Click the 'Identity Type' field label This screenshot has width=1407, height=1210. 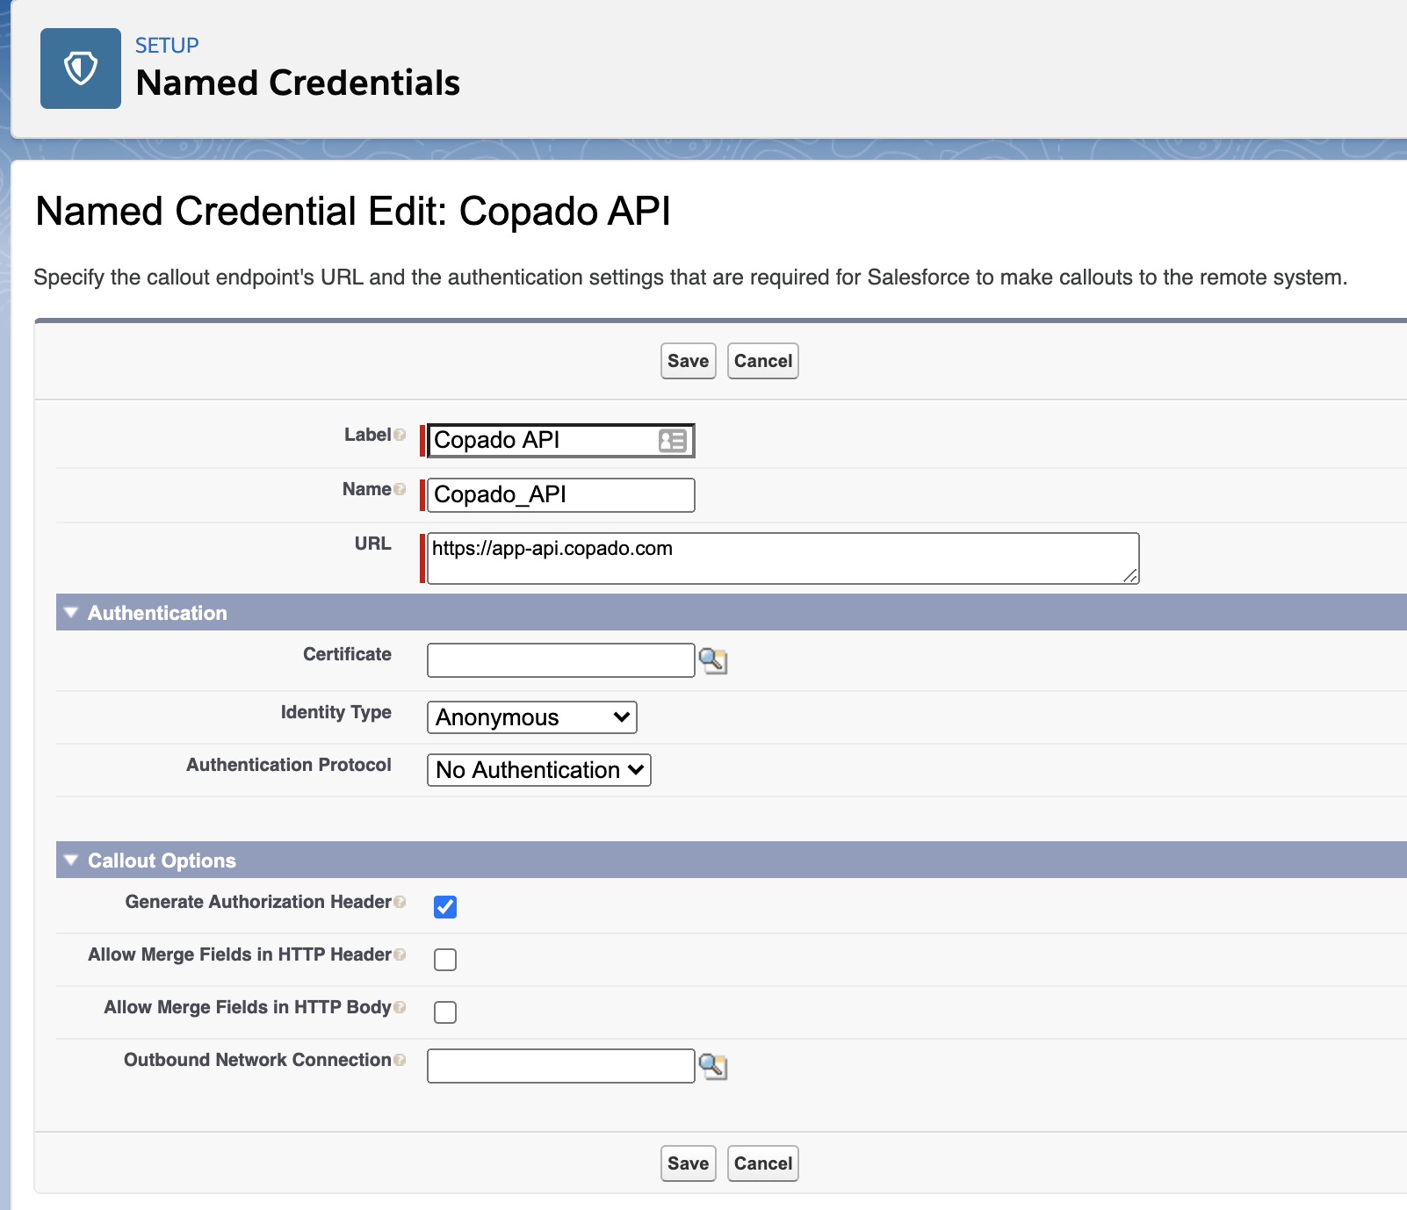coord(336,712)
